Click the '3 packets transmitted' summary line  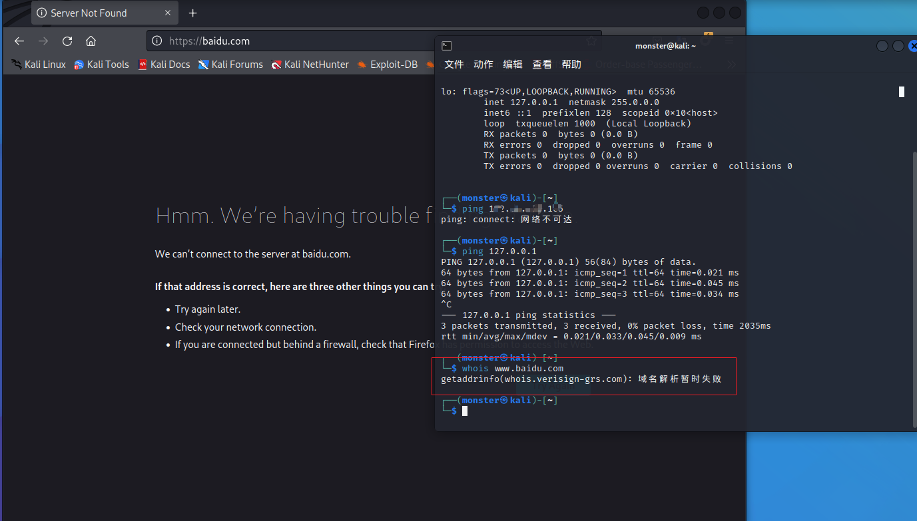(606, 326)
